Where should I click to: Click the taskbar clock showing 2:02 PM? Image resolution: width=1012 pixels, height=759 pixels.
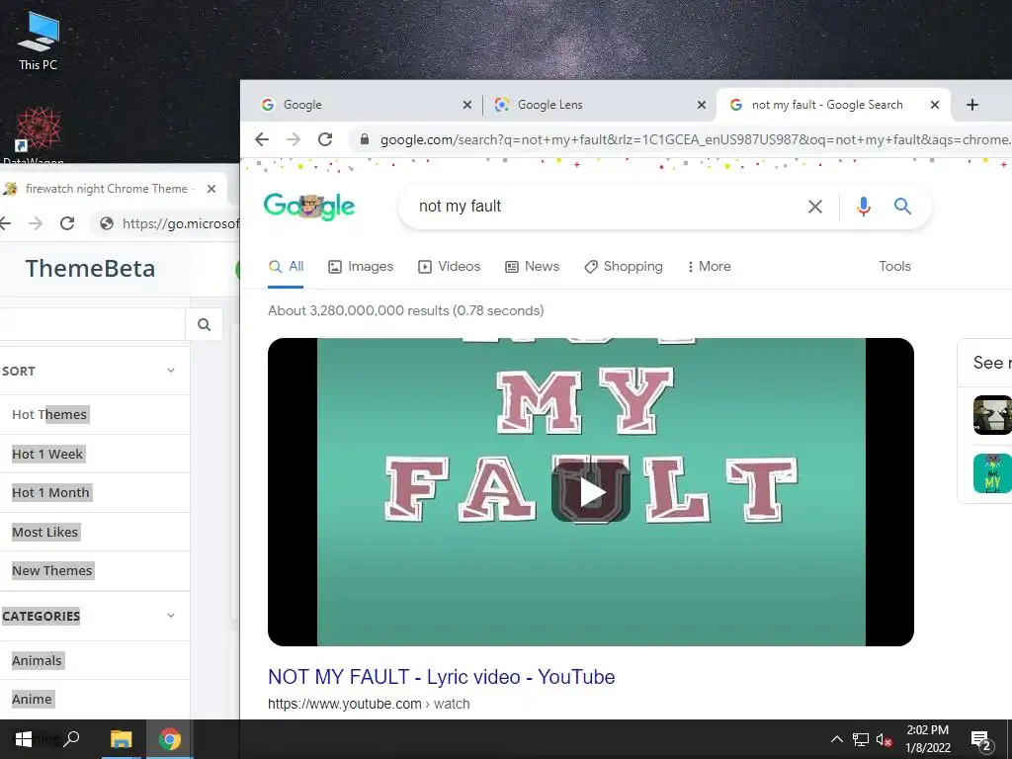[927, 739]
